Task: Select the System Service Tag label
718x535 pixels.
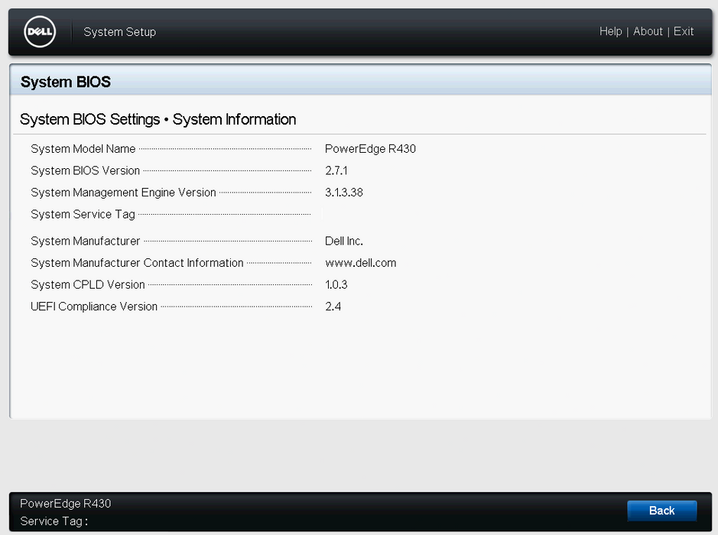Action: (83, 214)
